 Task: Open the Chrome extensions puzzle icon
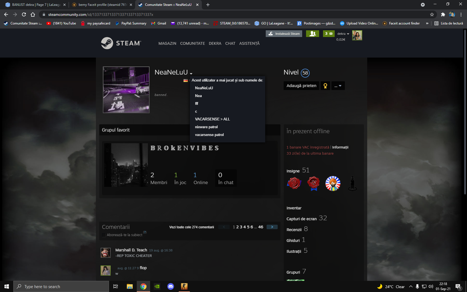(x=443, y=15)
